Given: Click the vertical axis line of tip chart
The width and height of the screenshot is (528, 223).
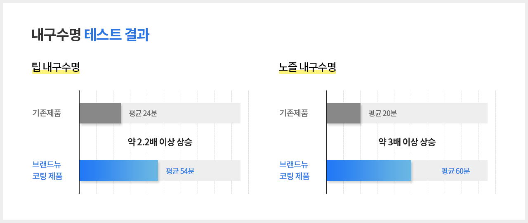Looking at the screenshot, I should click(79, 142).
